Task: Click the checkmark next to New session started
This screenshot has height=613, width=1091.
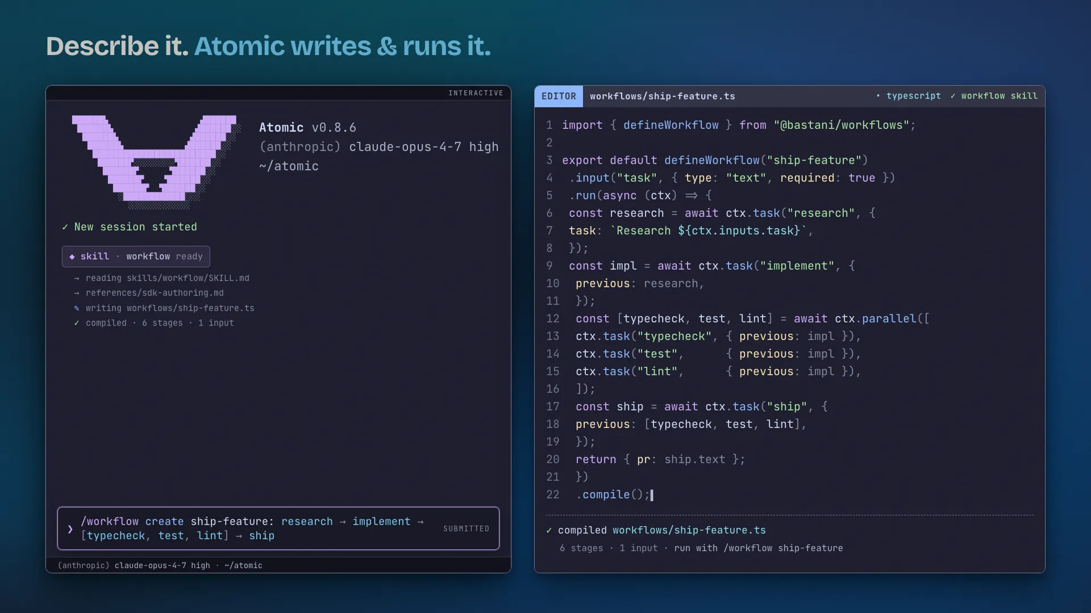Action: point(65,227)
